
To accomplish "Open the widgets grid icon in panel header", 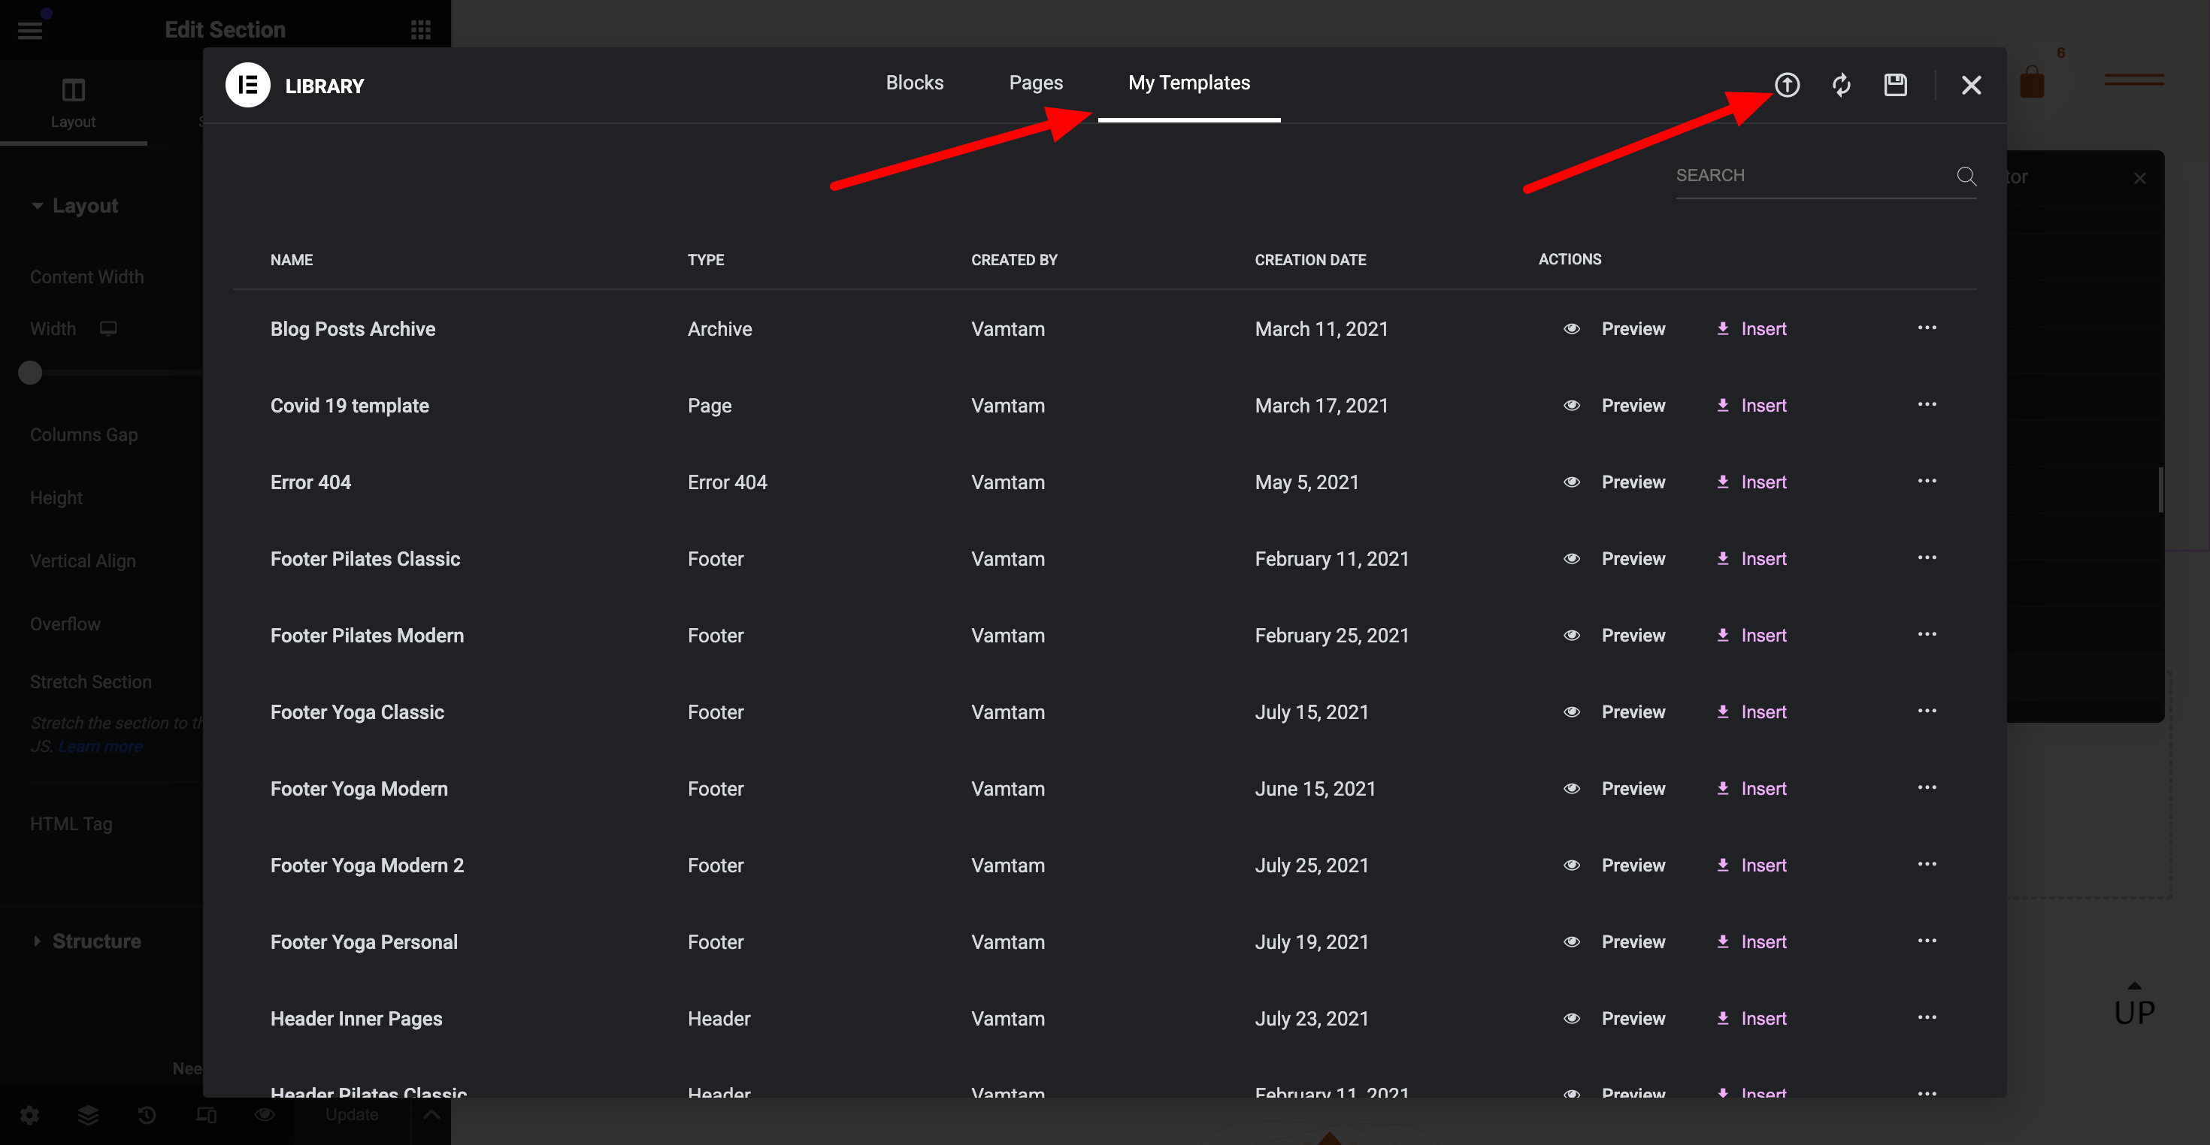I will (x=420, y=30).
